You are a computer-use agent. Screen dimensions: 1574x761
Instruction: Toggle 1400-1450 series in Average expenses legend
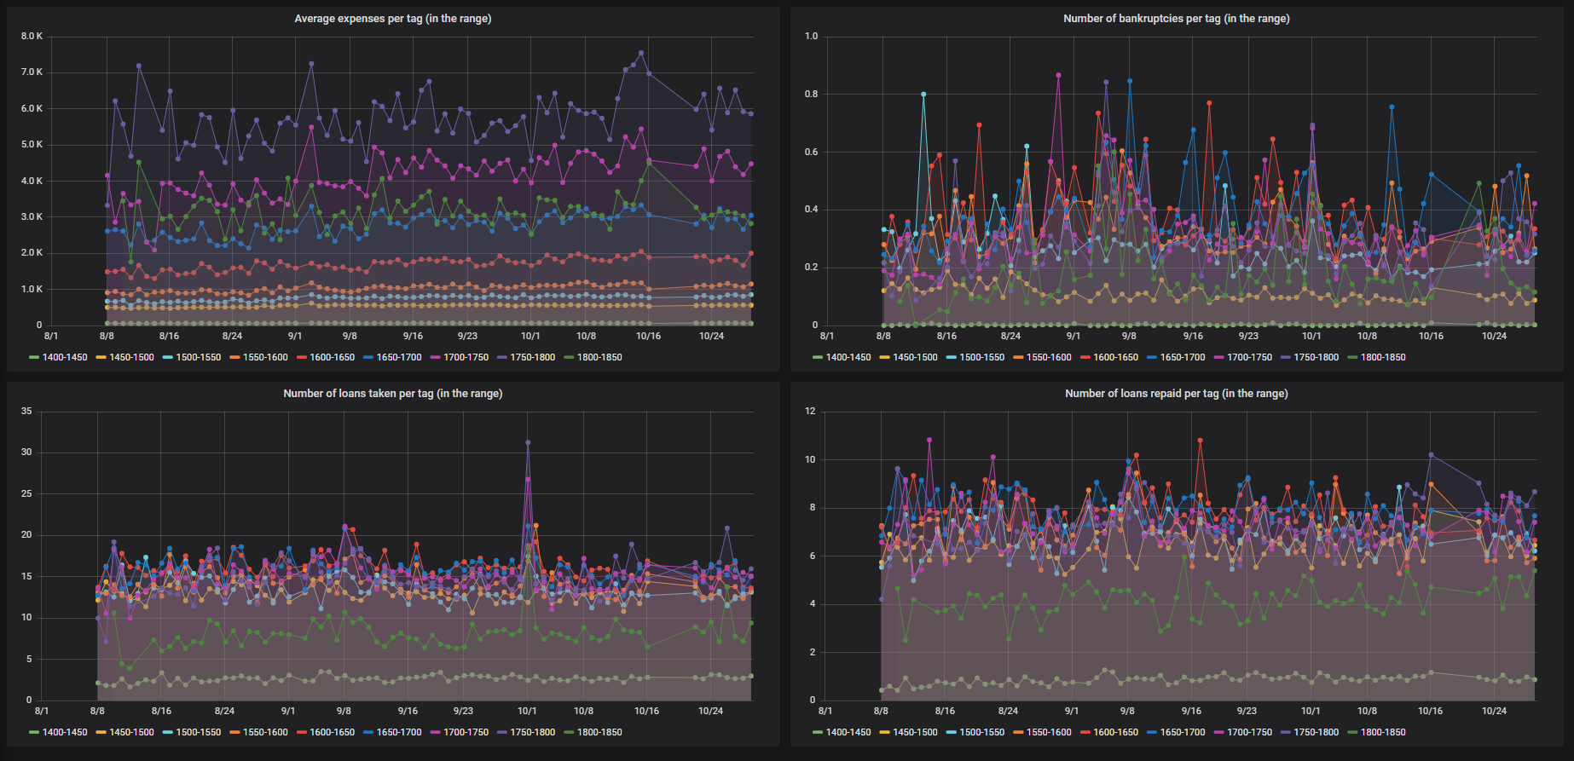click(58, 357)
